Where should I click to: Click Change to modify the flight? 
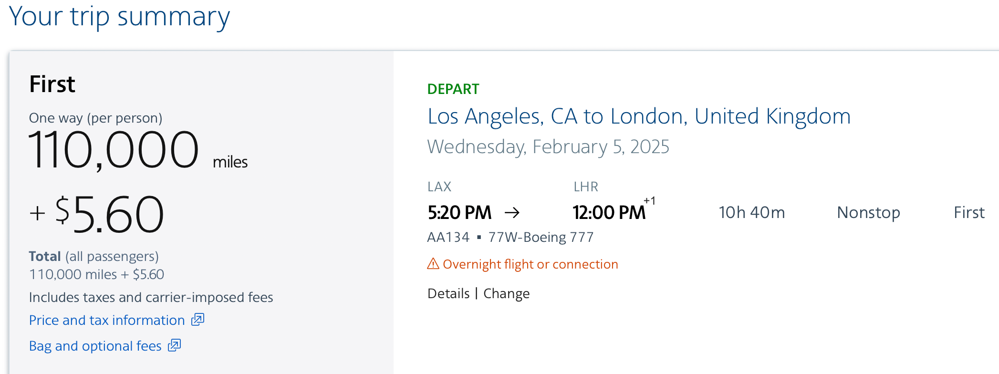tap(506, 293)
